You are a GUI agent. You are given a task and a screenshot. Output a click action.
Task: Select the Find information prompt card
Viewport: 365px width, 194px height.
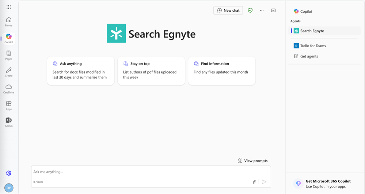point(222,71)
